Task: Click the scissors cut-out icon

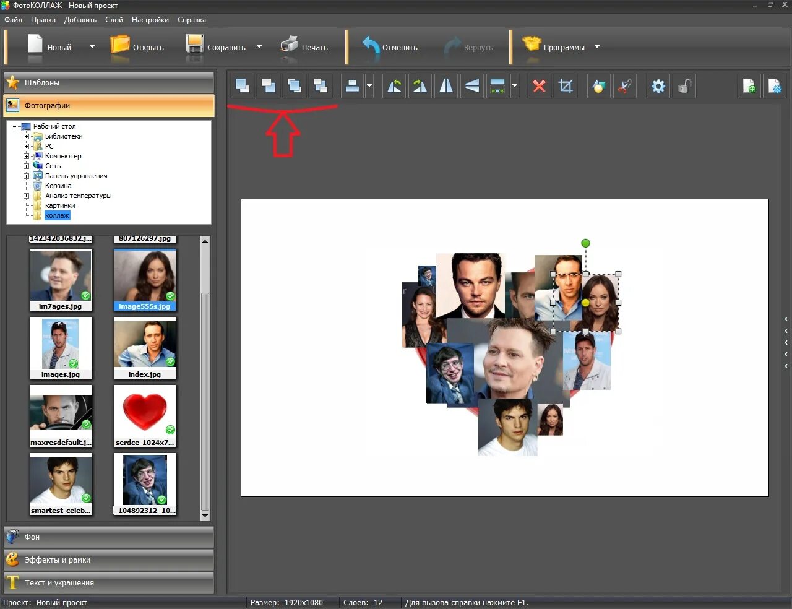Action: (624, 86)
